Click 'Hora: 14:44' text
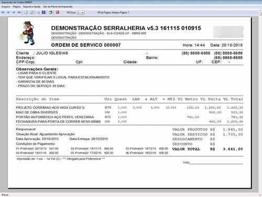262x197 pixels. pyautogui.click(x=194, y=45)
